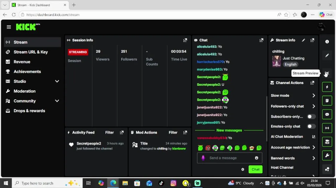Click the browser address bar URL
This screenshot has width=336, height=188.
[x=53, y=15]
